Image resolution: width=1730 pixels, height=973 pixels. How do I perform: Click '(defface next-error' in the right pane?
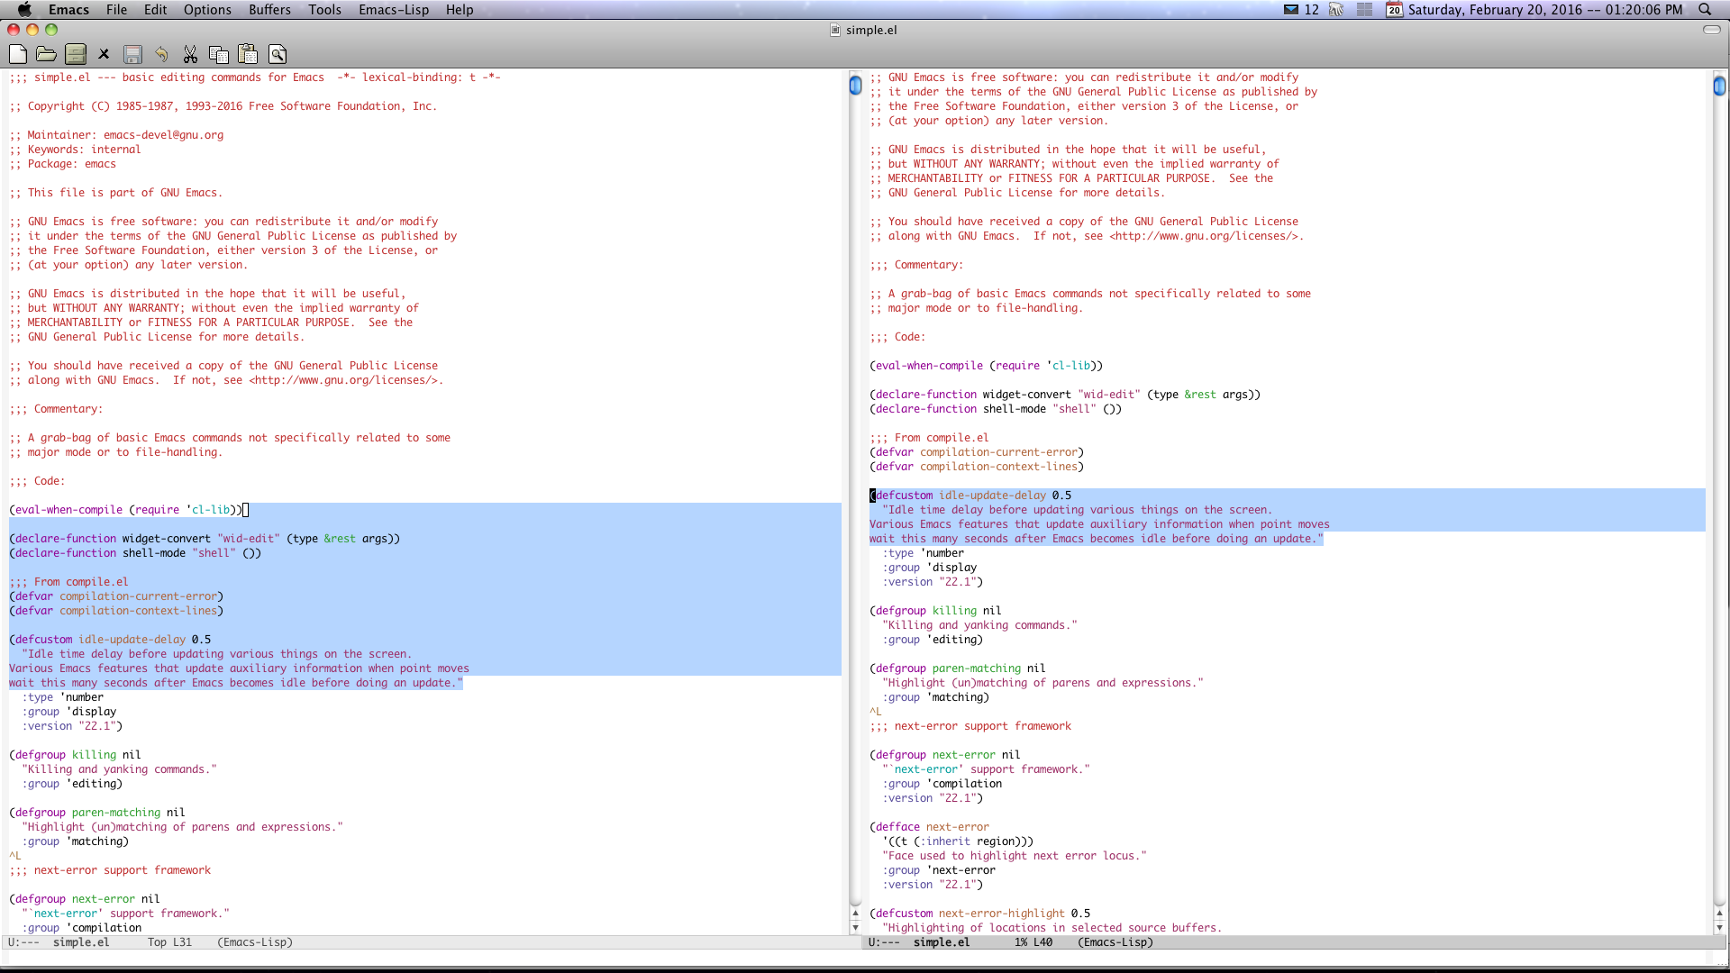[x=929, y=827]
